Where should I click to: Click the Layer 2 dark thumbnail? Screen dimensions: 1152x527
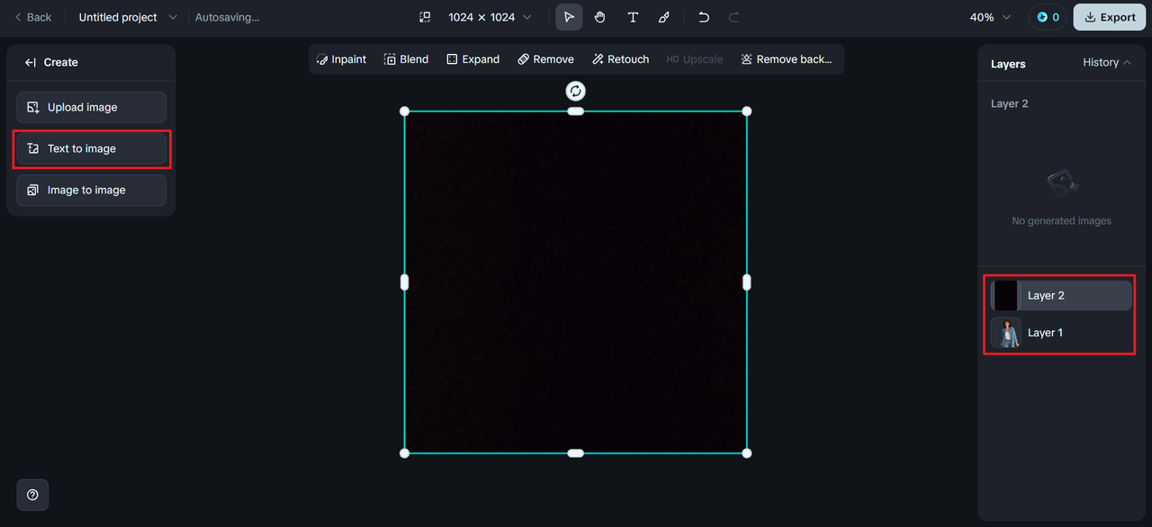click(x=1006, y=295)
